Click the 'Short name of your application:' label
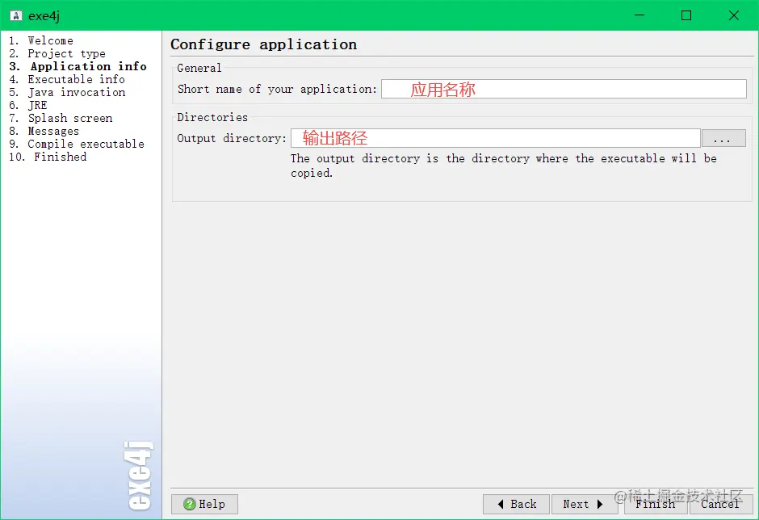The width and height of the screenshot is (759, 520). (x=277, y=89)
